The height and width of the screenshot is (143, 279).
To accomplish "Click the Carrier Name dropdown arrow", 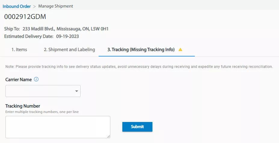I will pyautogui.click(x=77, y=91).
